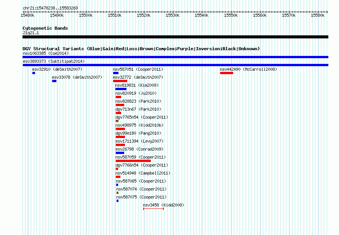Click the chr21:15478238..15583269 region label
Viewport: 339px width, 235px height.
click(x=50, y=8)
